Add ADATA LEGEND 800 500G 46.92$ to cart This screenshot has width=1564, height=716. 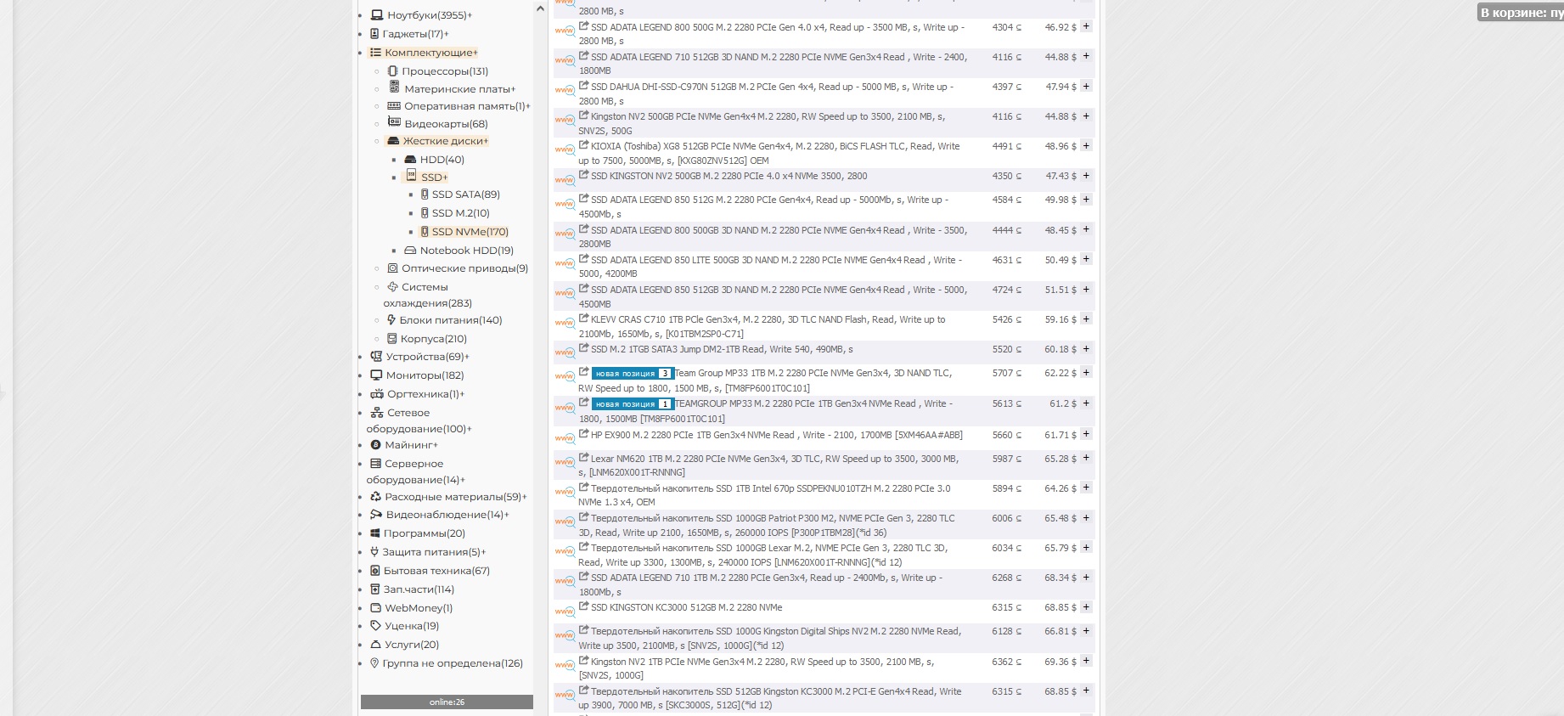(x=1086, y=26)
